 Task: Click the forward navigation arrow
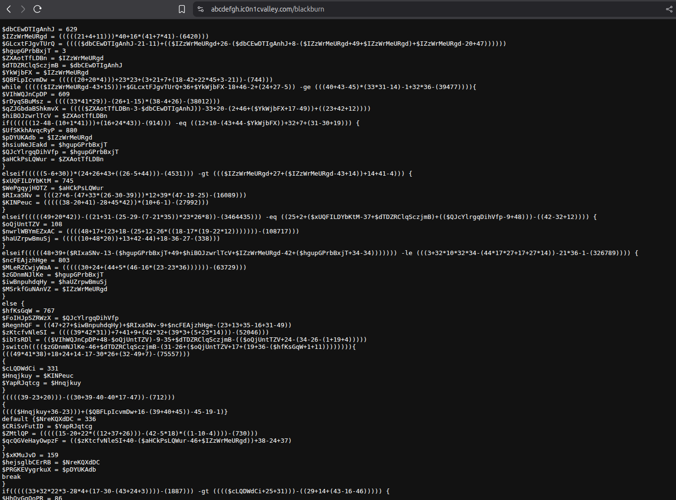coord(23,9)
